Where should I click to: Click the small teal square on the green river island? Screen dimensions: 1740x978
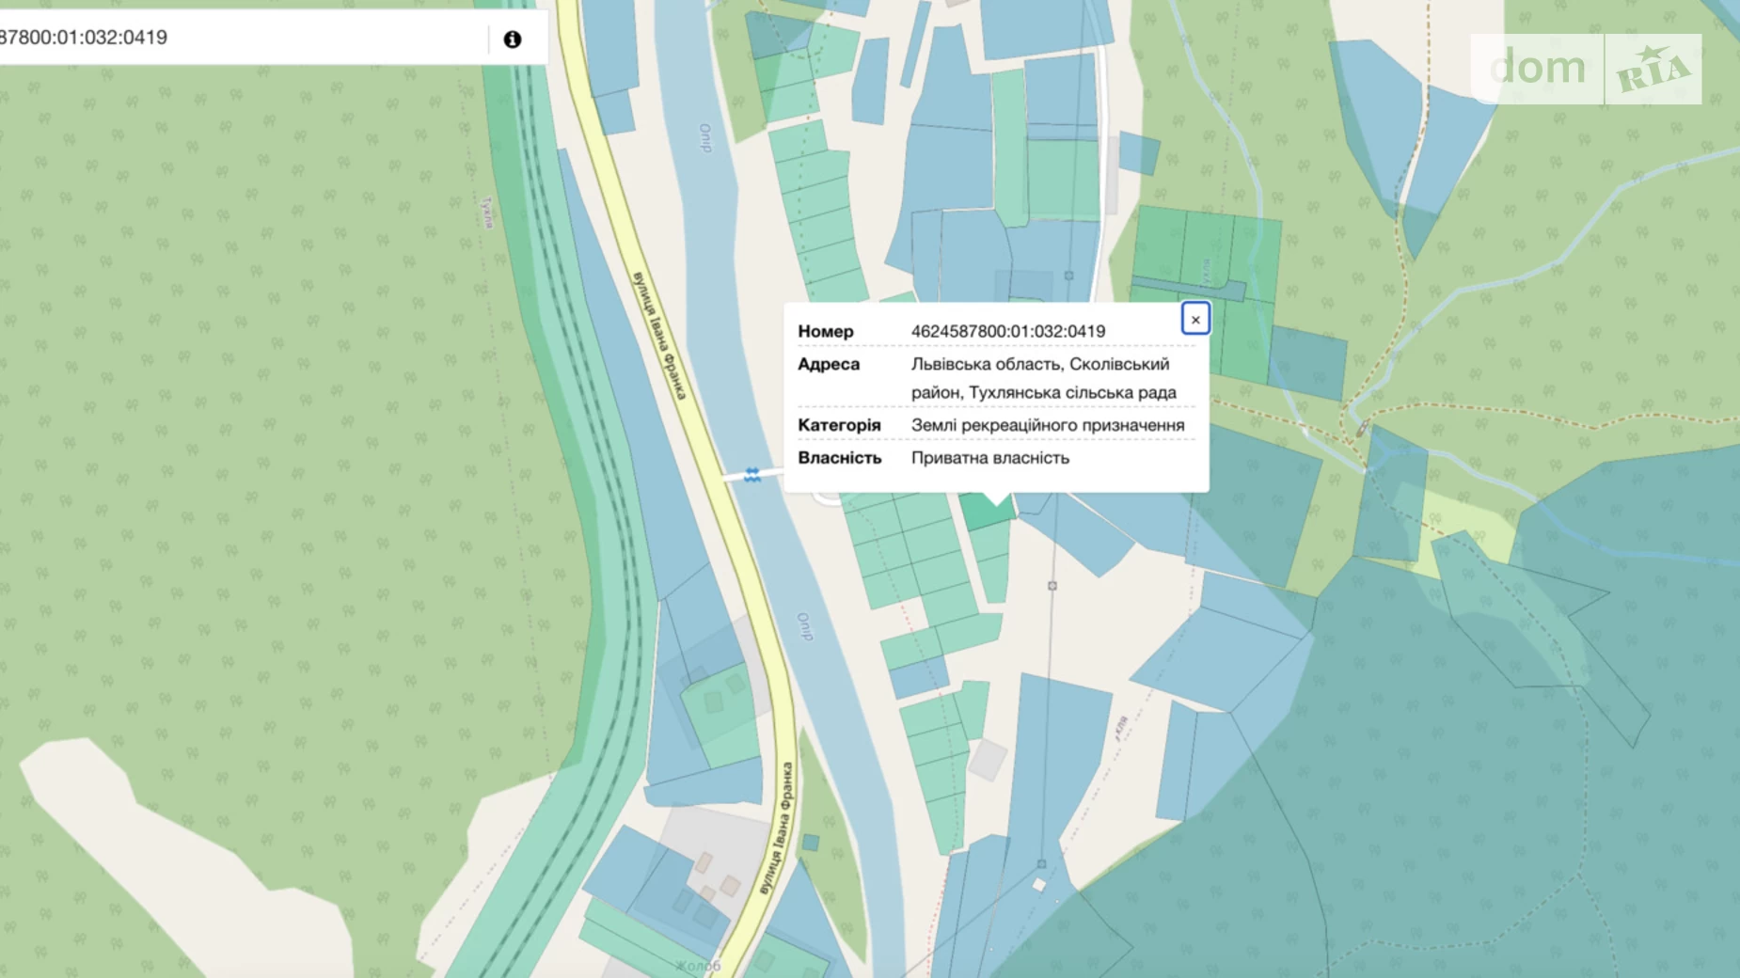pyautogui.click(x=811, y=843)
